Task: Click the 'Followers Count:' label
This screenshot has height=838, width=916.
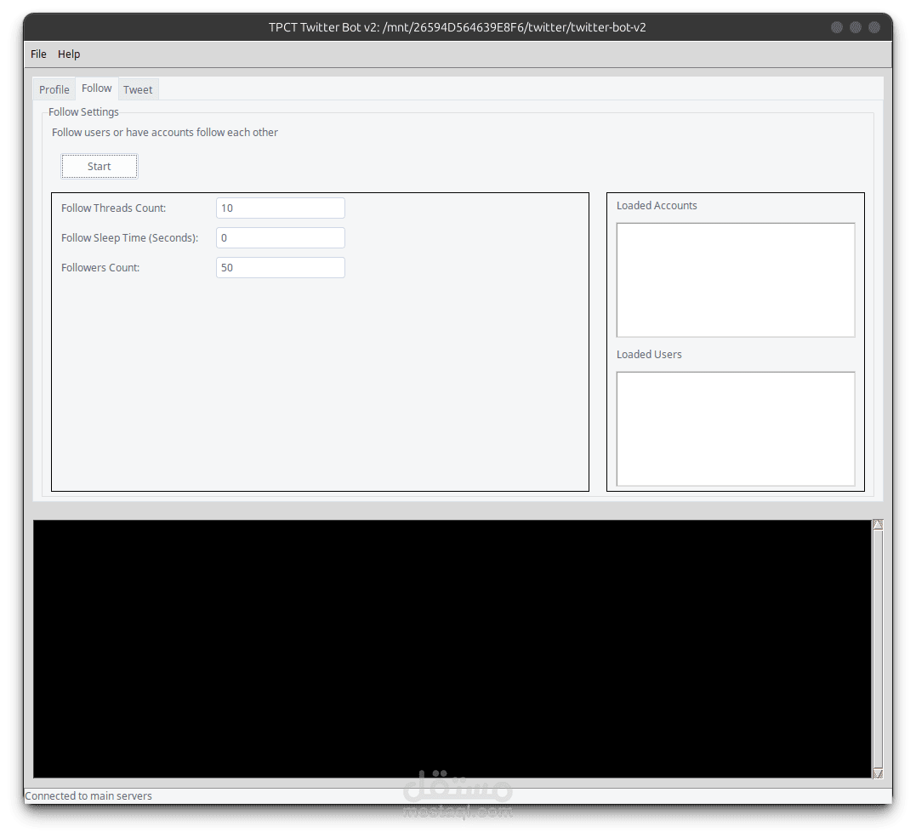Action: [100, 268]
